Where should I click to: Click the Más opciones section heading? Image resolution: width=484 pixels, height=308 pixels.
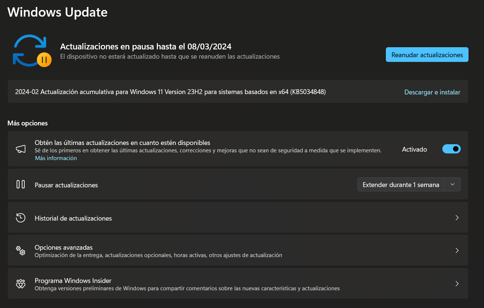pyautogui.click(x=28, y=123)
